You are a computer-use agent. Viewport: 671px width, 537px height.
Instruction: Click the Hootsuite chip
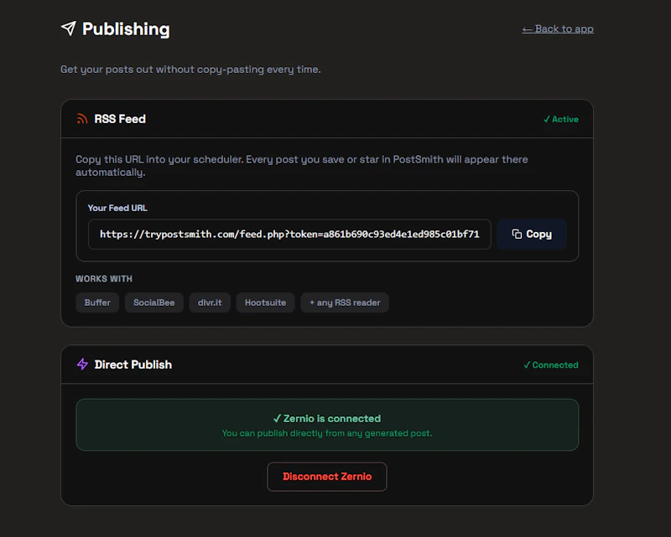(265, 302)
